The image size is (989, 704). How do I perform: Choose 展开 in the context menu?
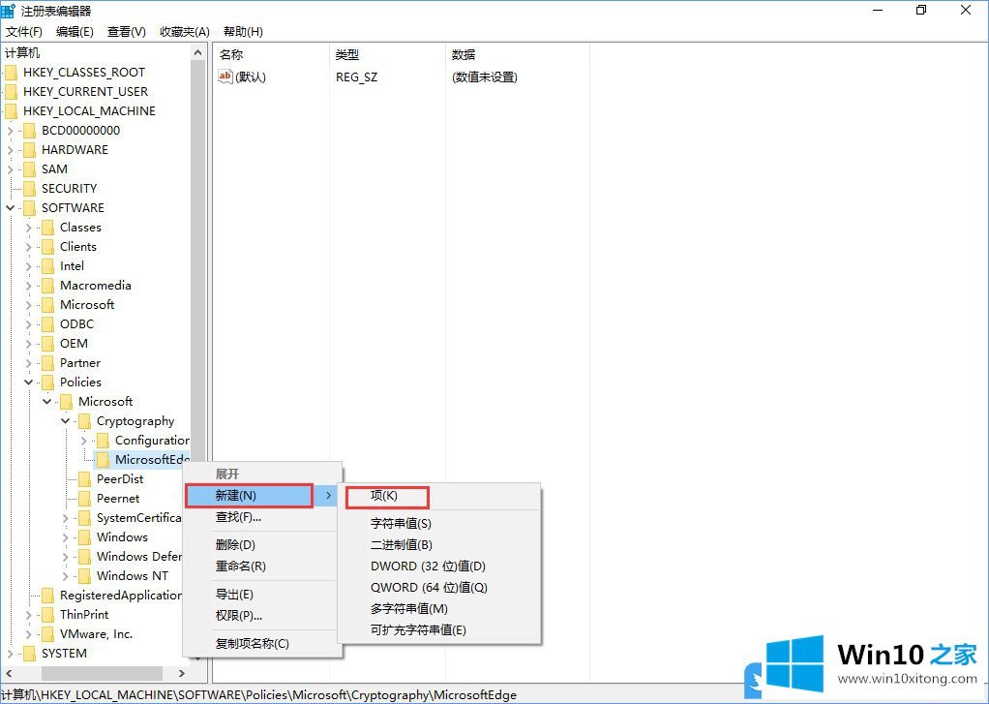(x=262, y=474)
